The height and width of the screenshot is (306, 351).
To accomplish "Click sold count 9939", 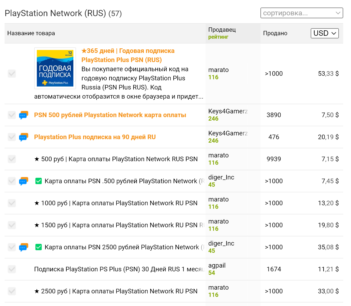I will (274, 159).
